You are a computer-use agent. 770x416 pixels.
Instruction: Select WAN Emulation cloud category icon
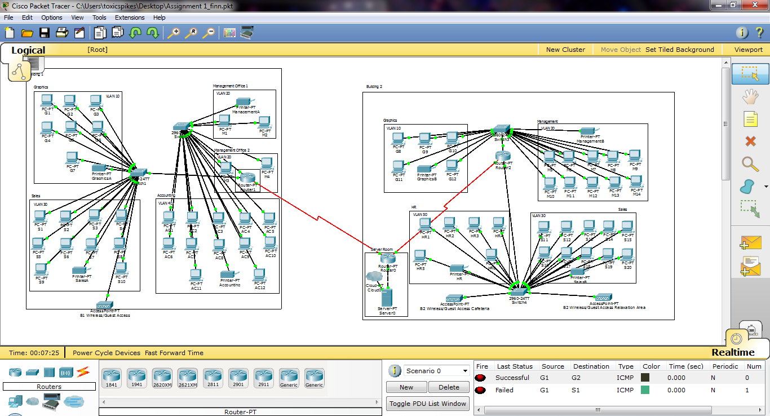33,401
